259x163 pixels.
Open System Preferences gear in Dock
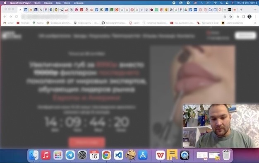point(82,155)
